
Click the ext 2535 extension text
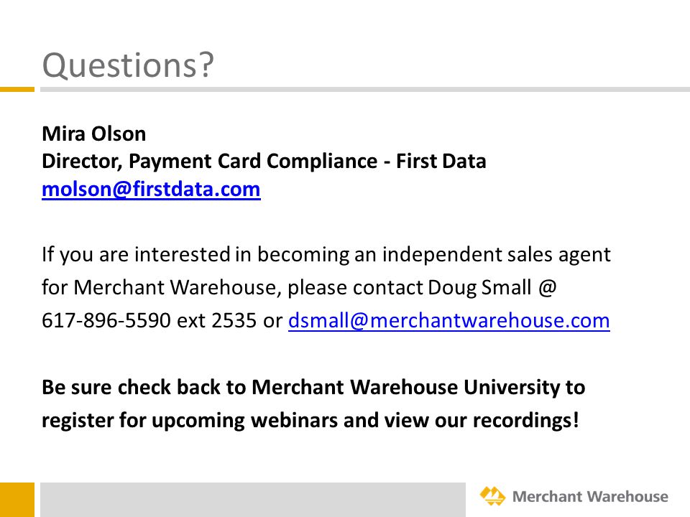pos(216,320)
